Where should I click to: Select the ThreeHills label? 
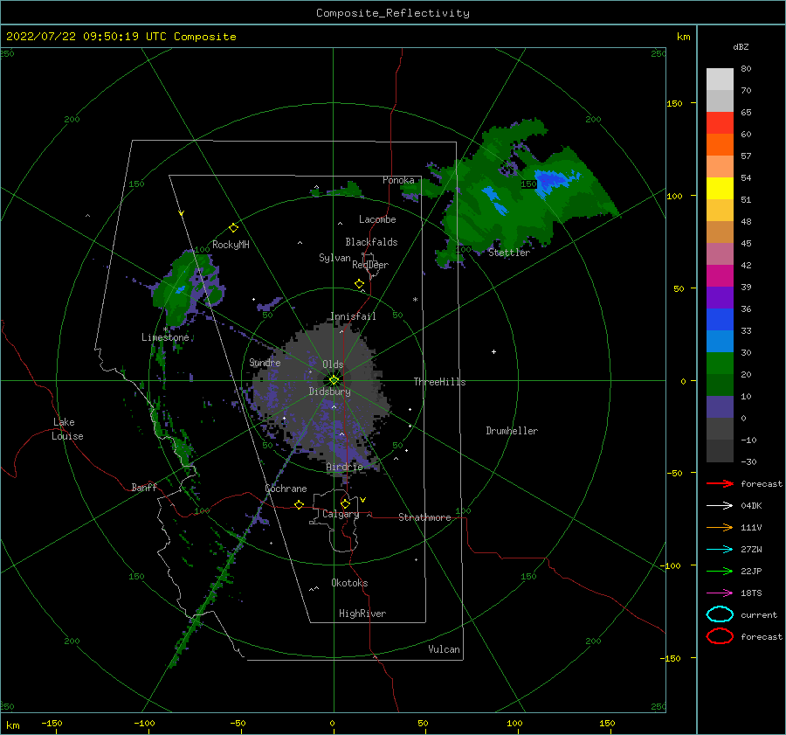[439, 382]
